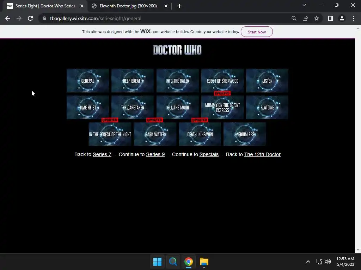Click the Doctor Who logo
Viewport: 361px width, 270px height.
pyautogui.click(x=177, y=50)
